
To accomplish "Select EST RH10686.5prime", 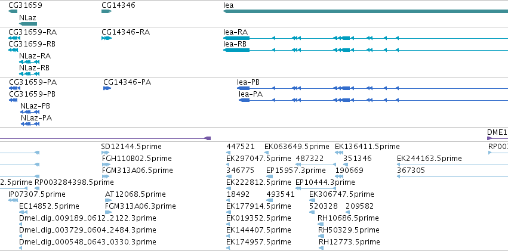I will tap(348, 218).
